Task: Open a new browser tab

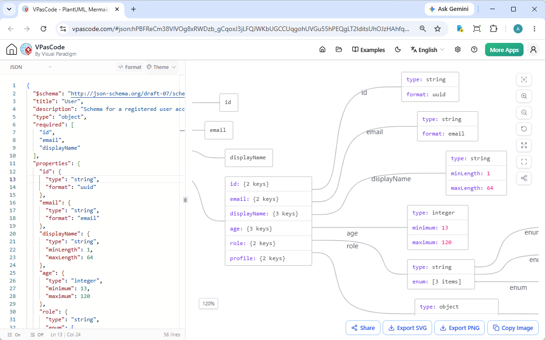Action: pos(134,10)
